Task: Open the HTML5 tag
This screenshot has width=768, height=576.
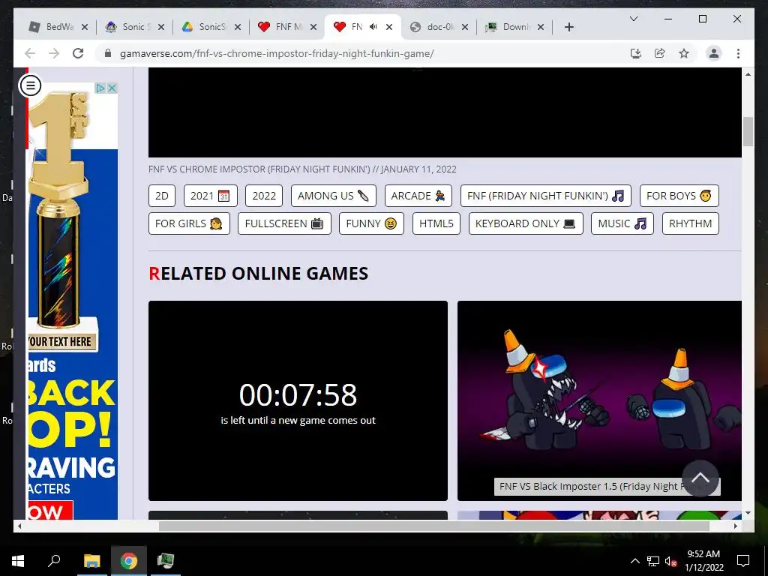Action: coord(436,223)
